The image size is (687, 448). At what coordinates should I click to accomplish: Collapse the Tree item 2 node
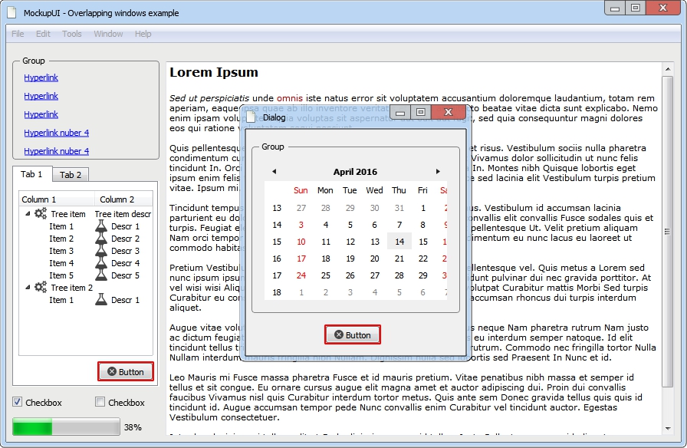pos(28,288)
